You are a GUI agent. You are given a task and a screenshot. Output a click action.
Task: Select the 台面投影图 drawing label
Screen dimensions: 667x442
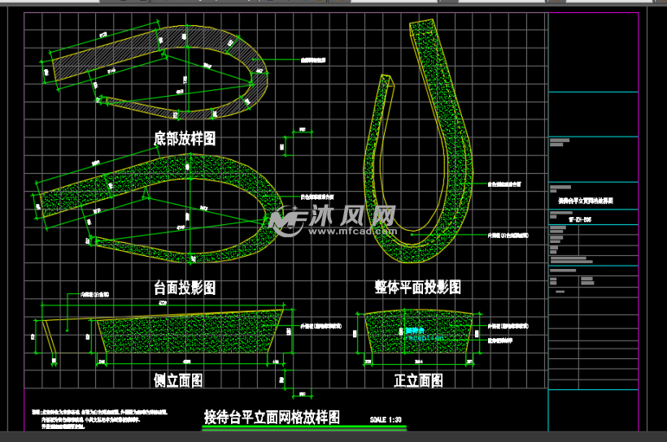click(185, 288)
